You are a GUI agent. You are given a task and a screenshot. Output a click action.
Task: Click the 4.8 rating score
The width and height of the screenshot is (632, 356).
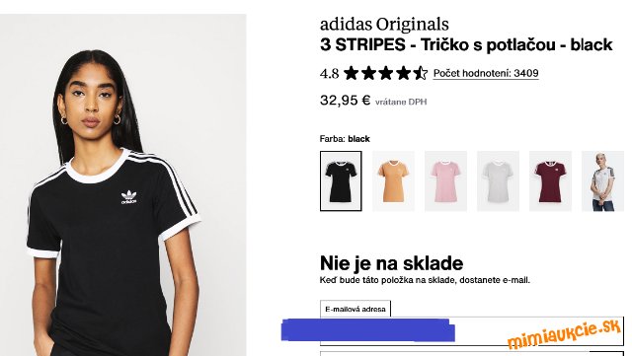click(329, 74)
